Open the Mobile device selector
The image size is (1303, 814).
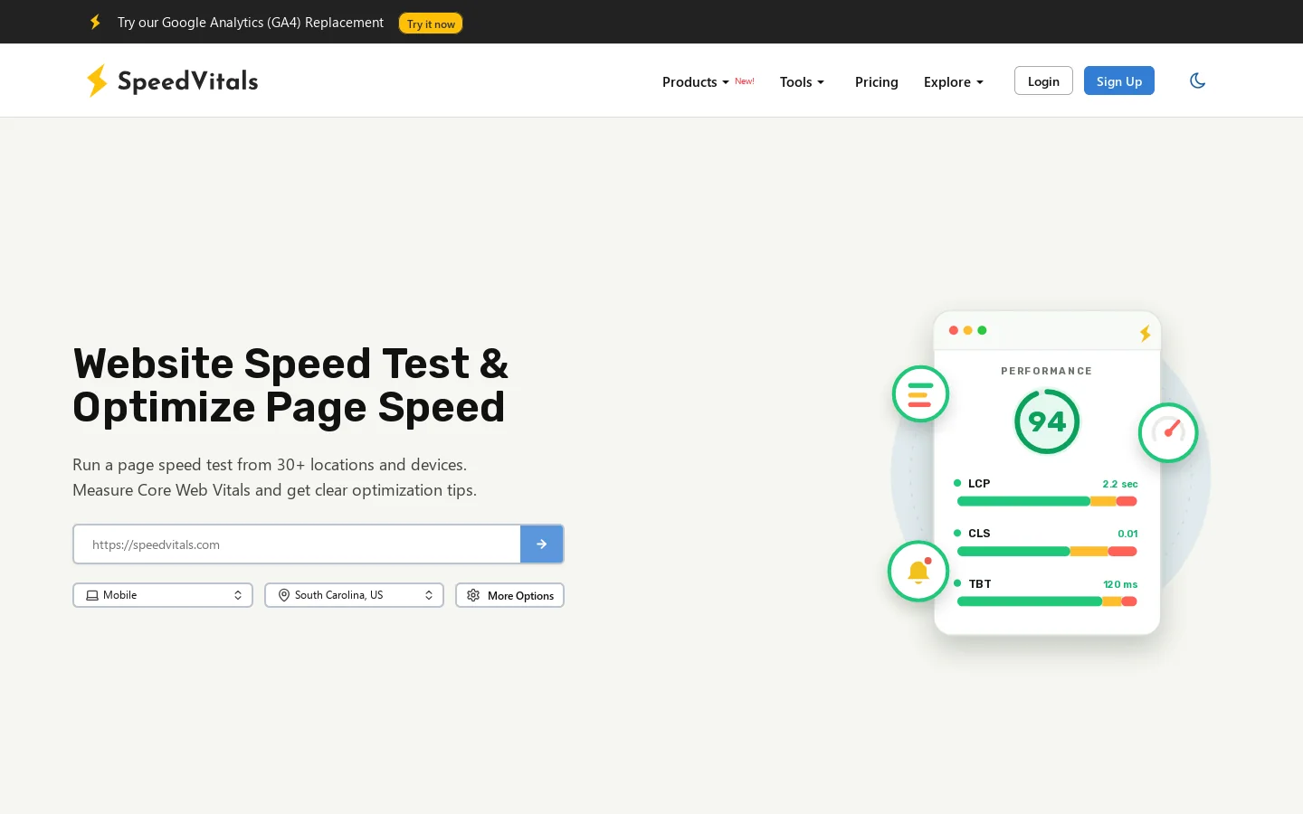163,595
